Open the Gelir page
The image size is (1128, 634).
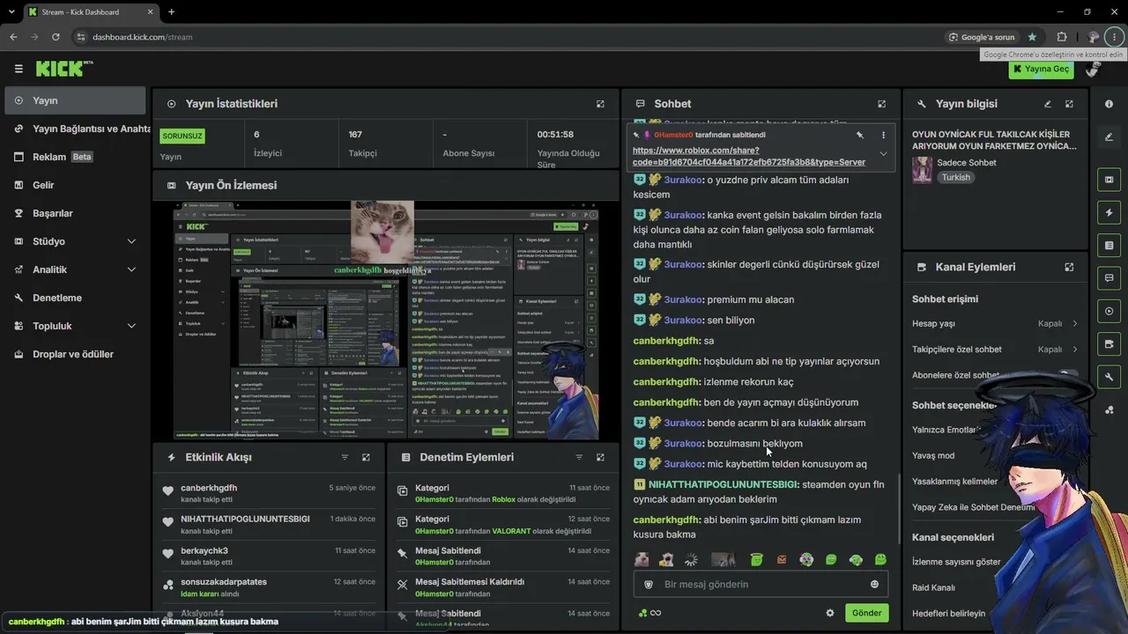click(75, 185)
